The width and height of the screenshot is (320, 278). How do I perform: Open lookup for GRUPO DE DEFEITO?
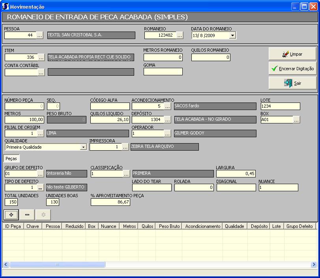pos(41,174)
